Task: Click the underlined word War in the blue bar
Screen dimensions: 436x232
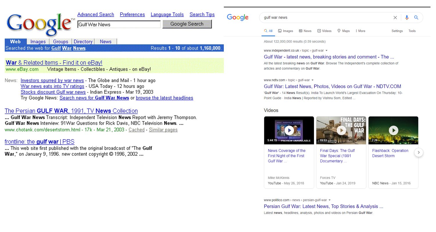Action: (67, 48)
